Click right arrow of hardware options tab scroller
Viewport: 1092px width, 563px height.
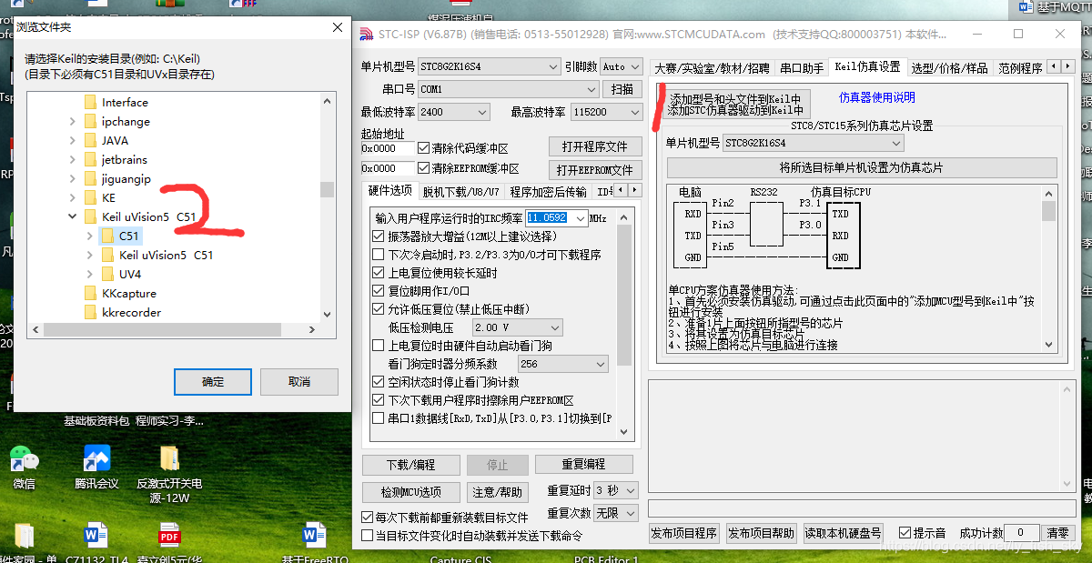633,191
